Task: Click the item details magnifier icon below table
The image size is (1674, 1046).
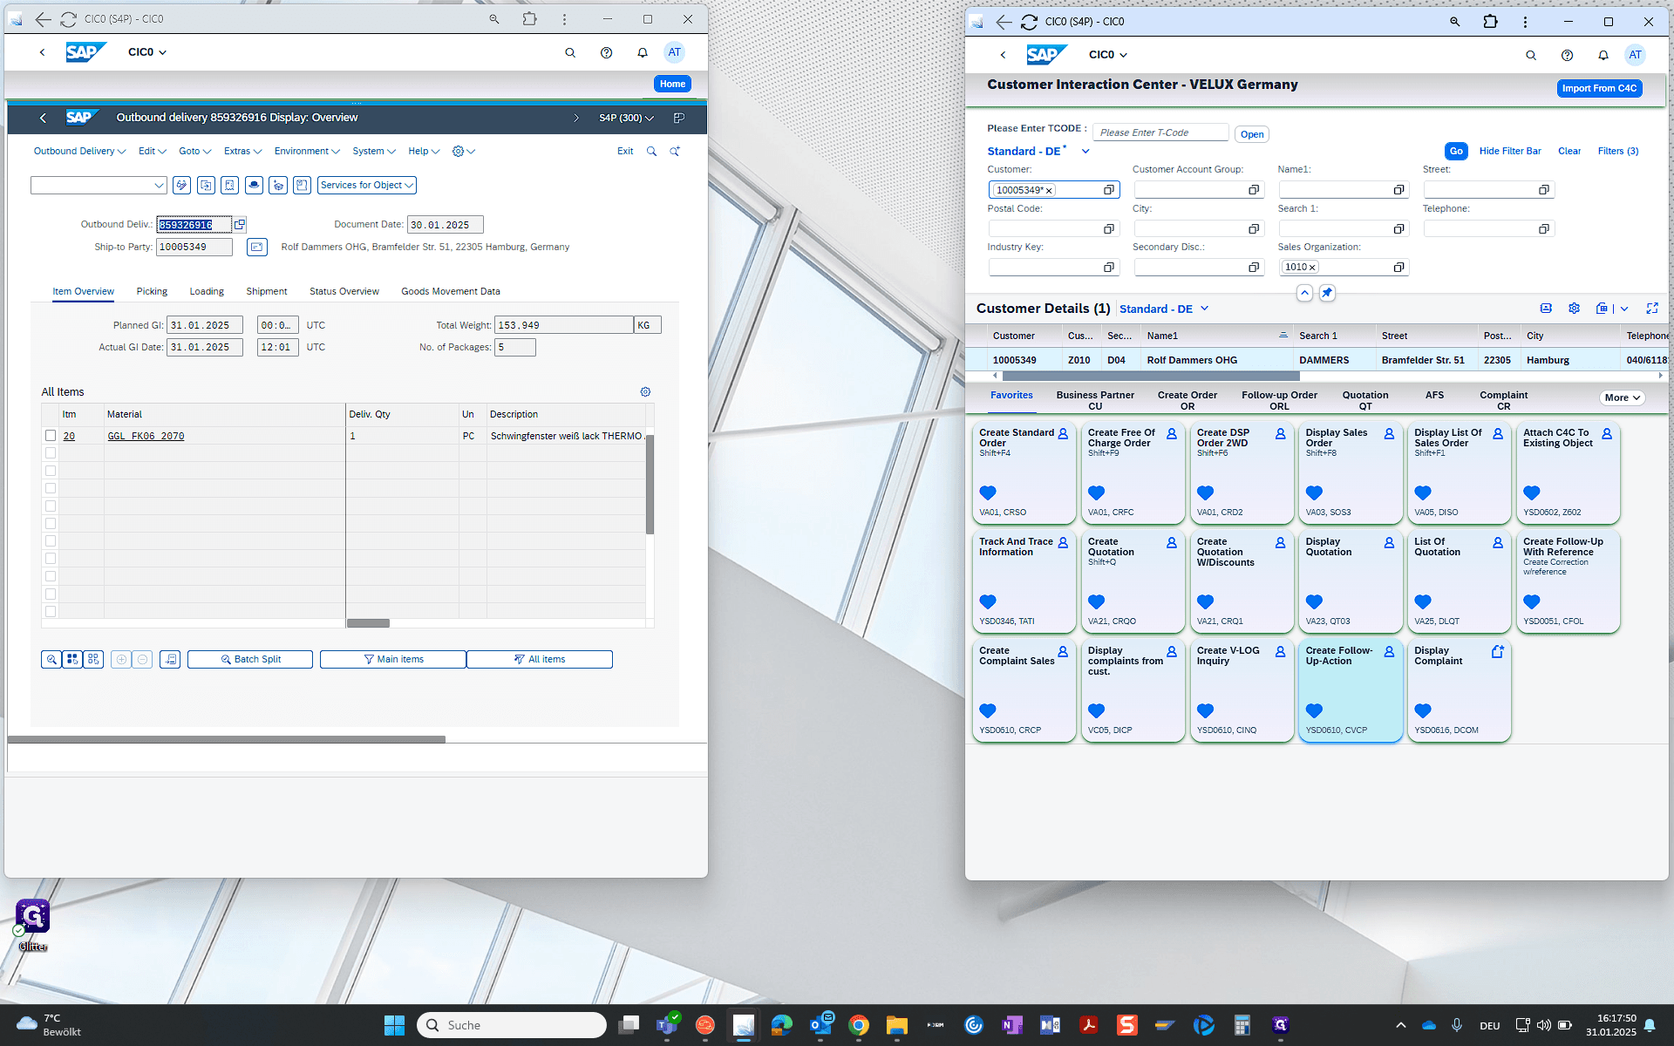Action: [x=51, y=659]
